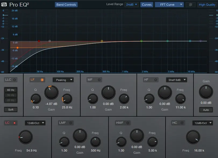
Task: Enable the MF band
Action: click(x=99, y=80)
